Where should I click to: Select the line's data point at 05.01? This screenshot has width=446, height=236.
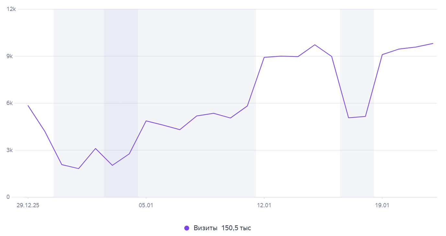(146, 121)
